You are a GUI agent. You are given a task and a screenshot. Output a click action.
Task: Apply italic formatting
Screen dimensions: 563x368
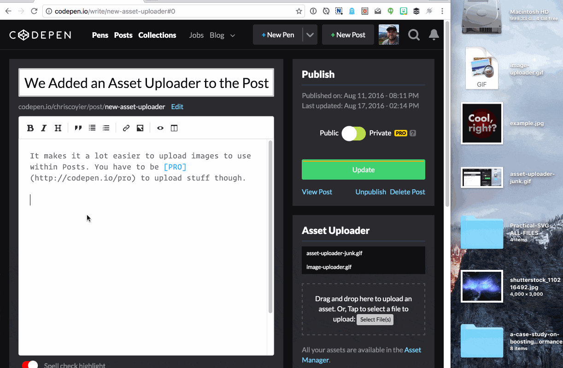[44, 128]
